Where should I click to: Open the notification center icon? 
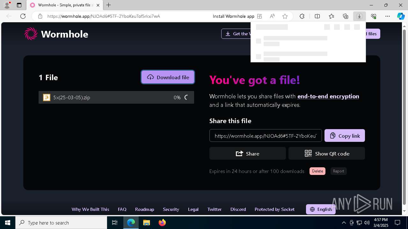pyautogui.click(x=397, y=223)
